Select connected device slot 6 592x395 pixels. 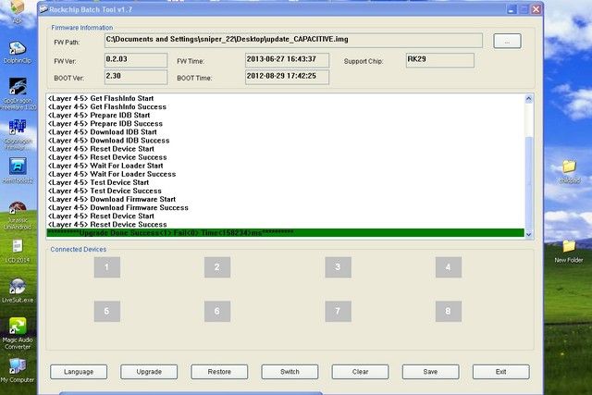click(216, 311)
